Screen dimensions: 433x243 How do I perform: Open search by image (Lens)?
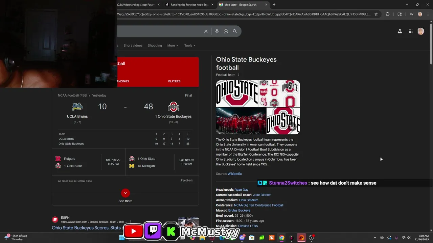point(226,31)
